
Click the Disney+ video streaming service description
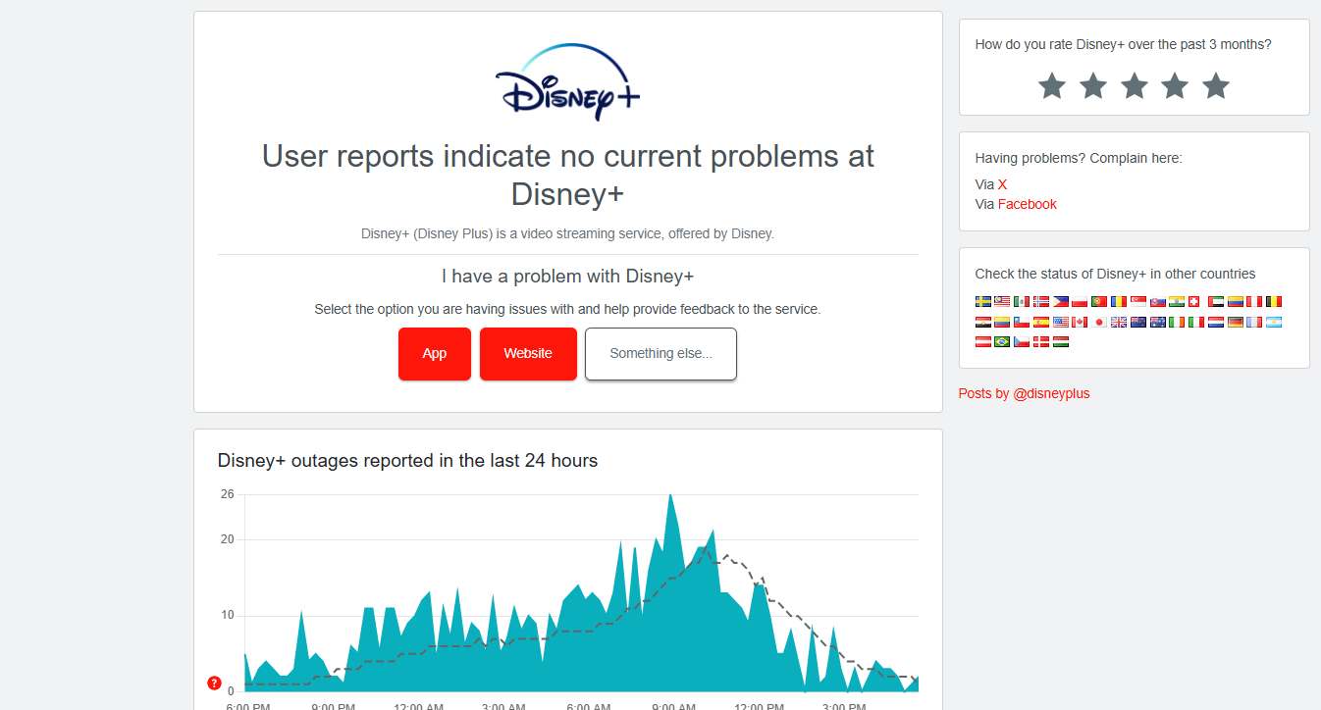pyautogui.click(x=567, y=233)
